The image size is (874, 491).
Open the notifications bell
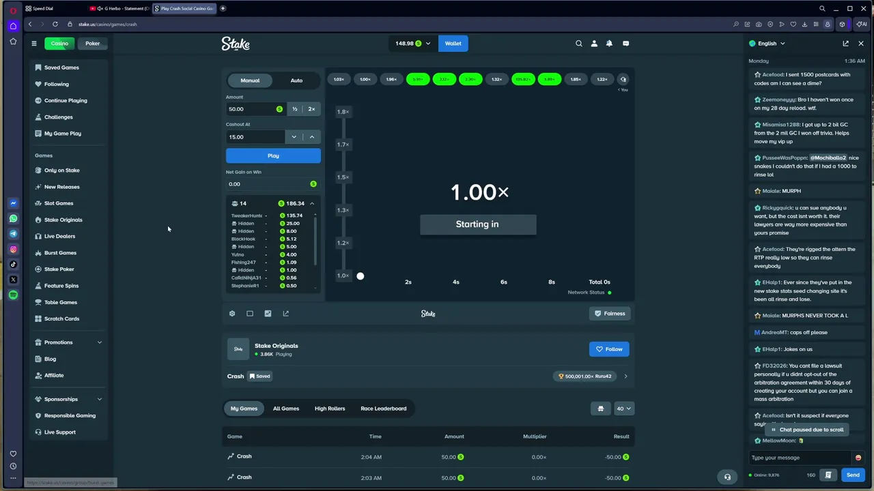tap(609, 44)
